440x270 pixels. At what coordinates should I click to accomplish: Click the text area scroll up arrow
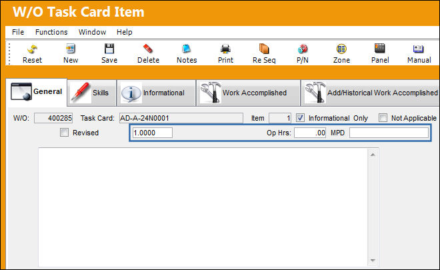(373, 155)
